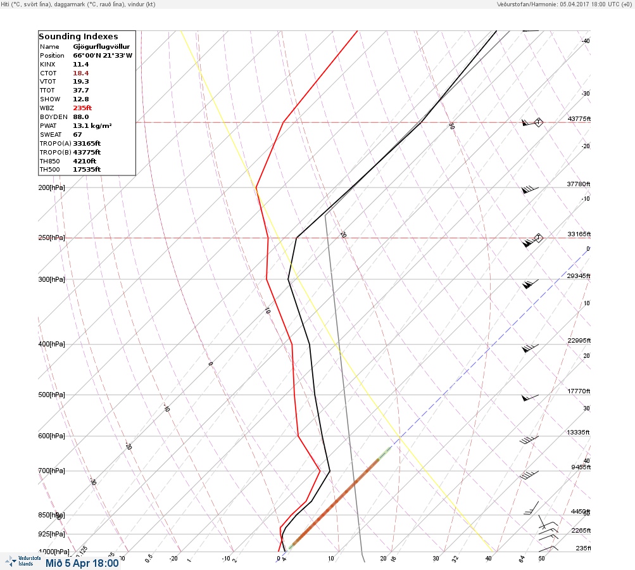Click the 400[hPa] pressure label

click(x=51, y=344)
